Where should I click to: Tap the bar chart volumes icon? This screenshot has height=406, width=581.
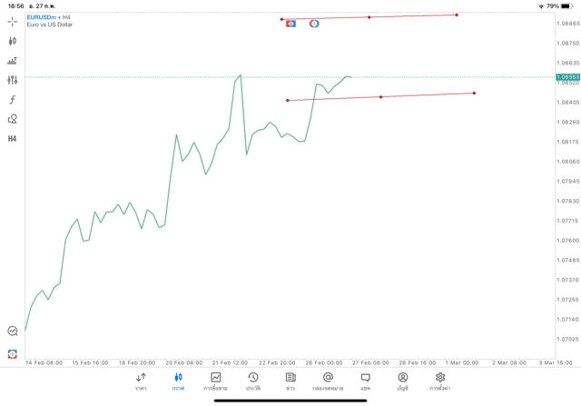pyautogui.click(x=13, y=61)
